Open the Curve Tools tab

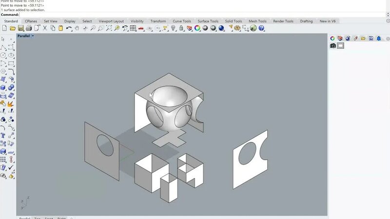182,21
